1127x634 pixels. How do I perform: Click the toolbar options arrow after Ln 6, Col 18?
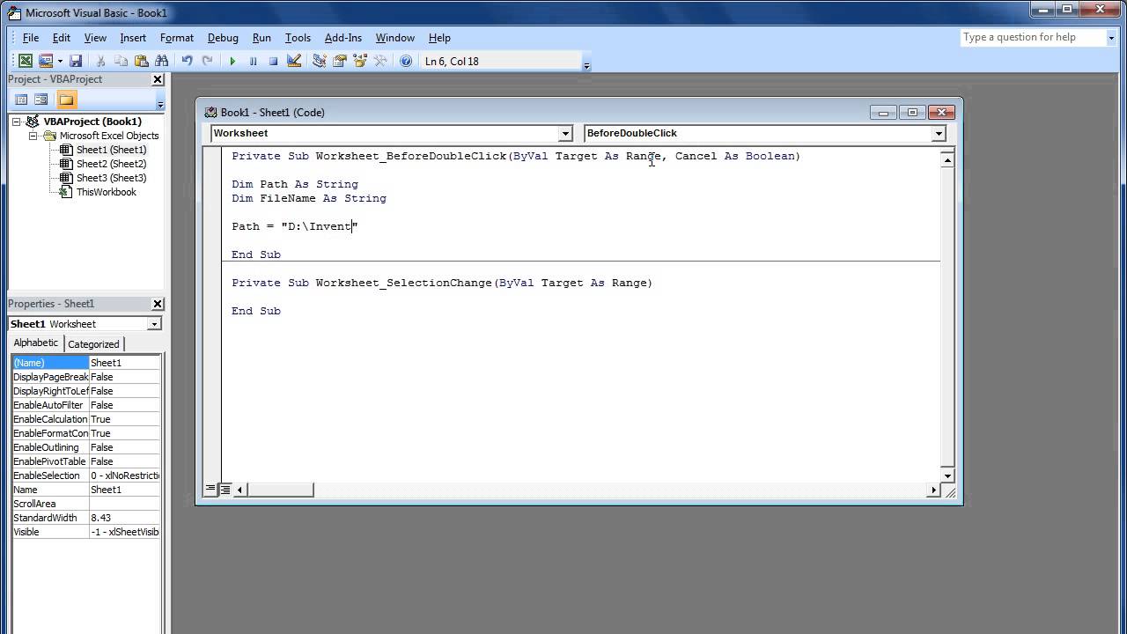[x=586, y=65]
